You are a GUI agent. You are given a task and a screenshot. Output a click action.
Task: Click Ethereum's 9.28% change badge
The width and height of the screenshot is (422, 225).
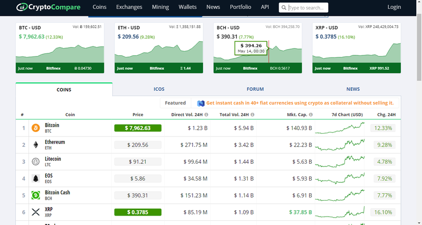click(385, 145)
